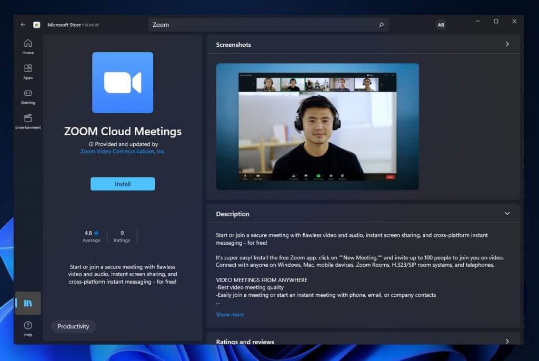
Task: Open the Gaming section
Action: click(28, 96)
